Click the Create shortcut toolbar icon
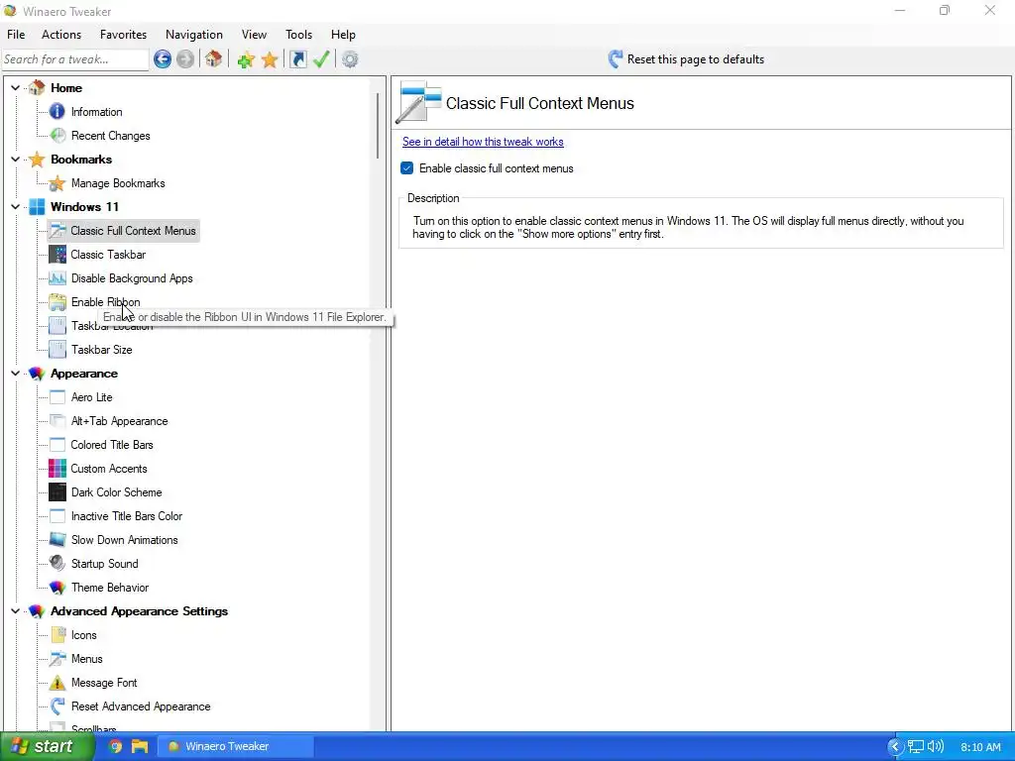 tap(297, 59)
